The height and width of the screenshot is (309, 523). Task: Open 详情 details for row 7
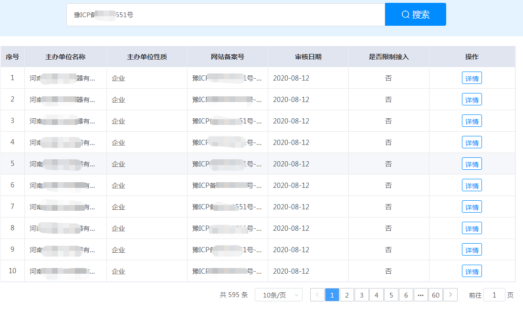[x=471, y=206]
